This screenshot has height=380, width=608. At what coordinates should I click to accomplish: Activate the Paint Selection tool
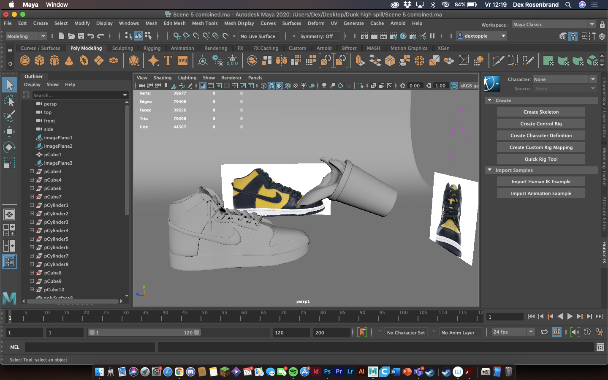pyautogui.click(x=9, y=116)
